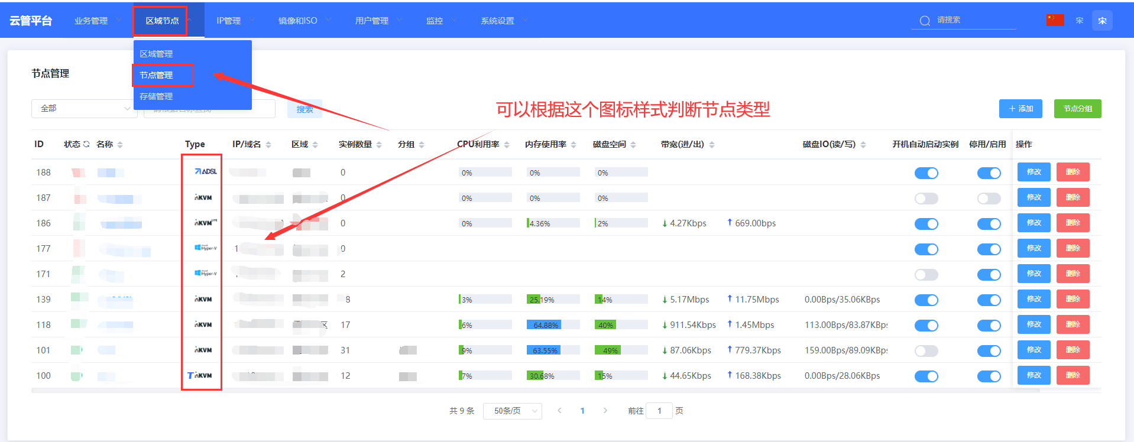1134x442 pixels.
Task: Enable auto-start instances for node 187
Action: tap(926, 199)
